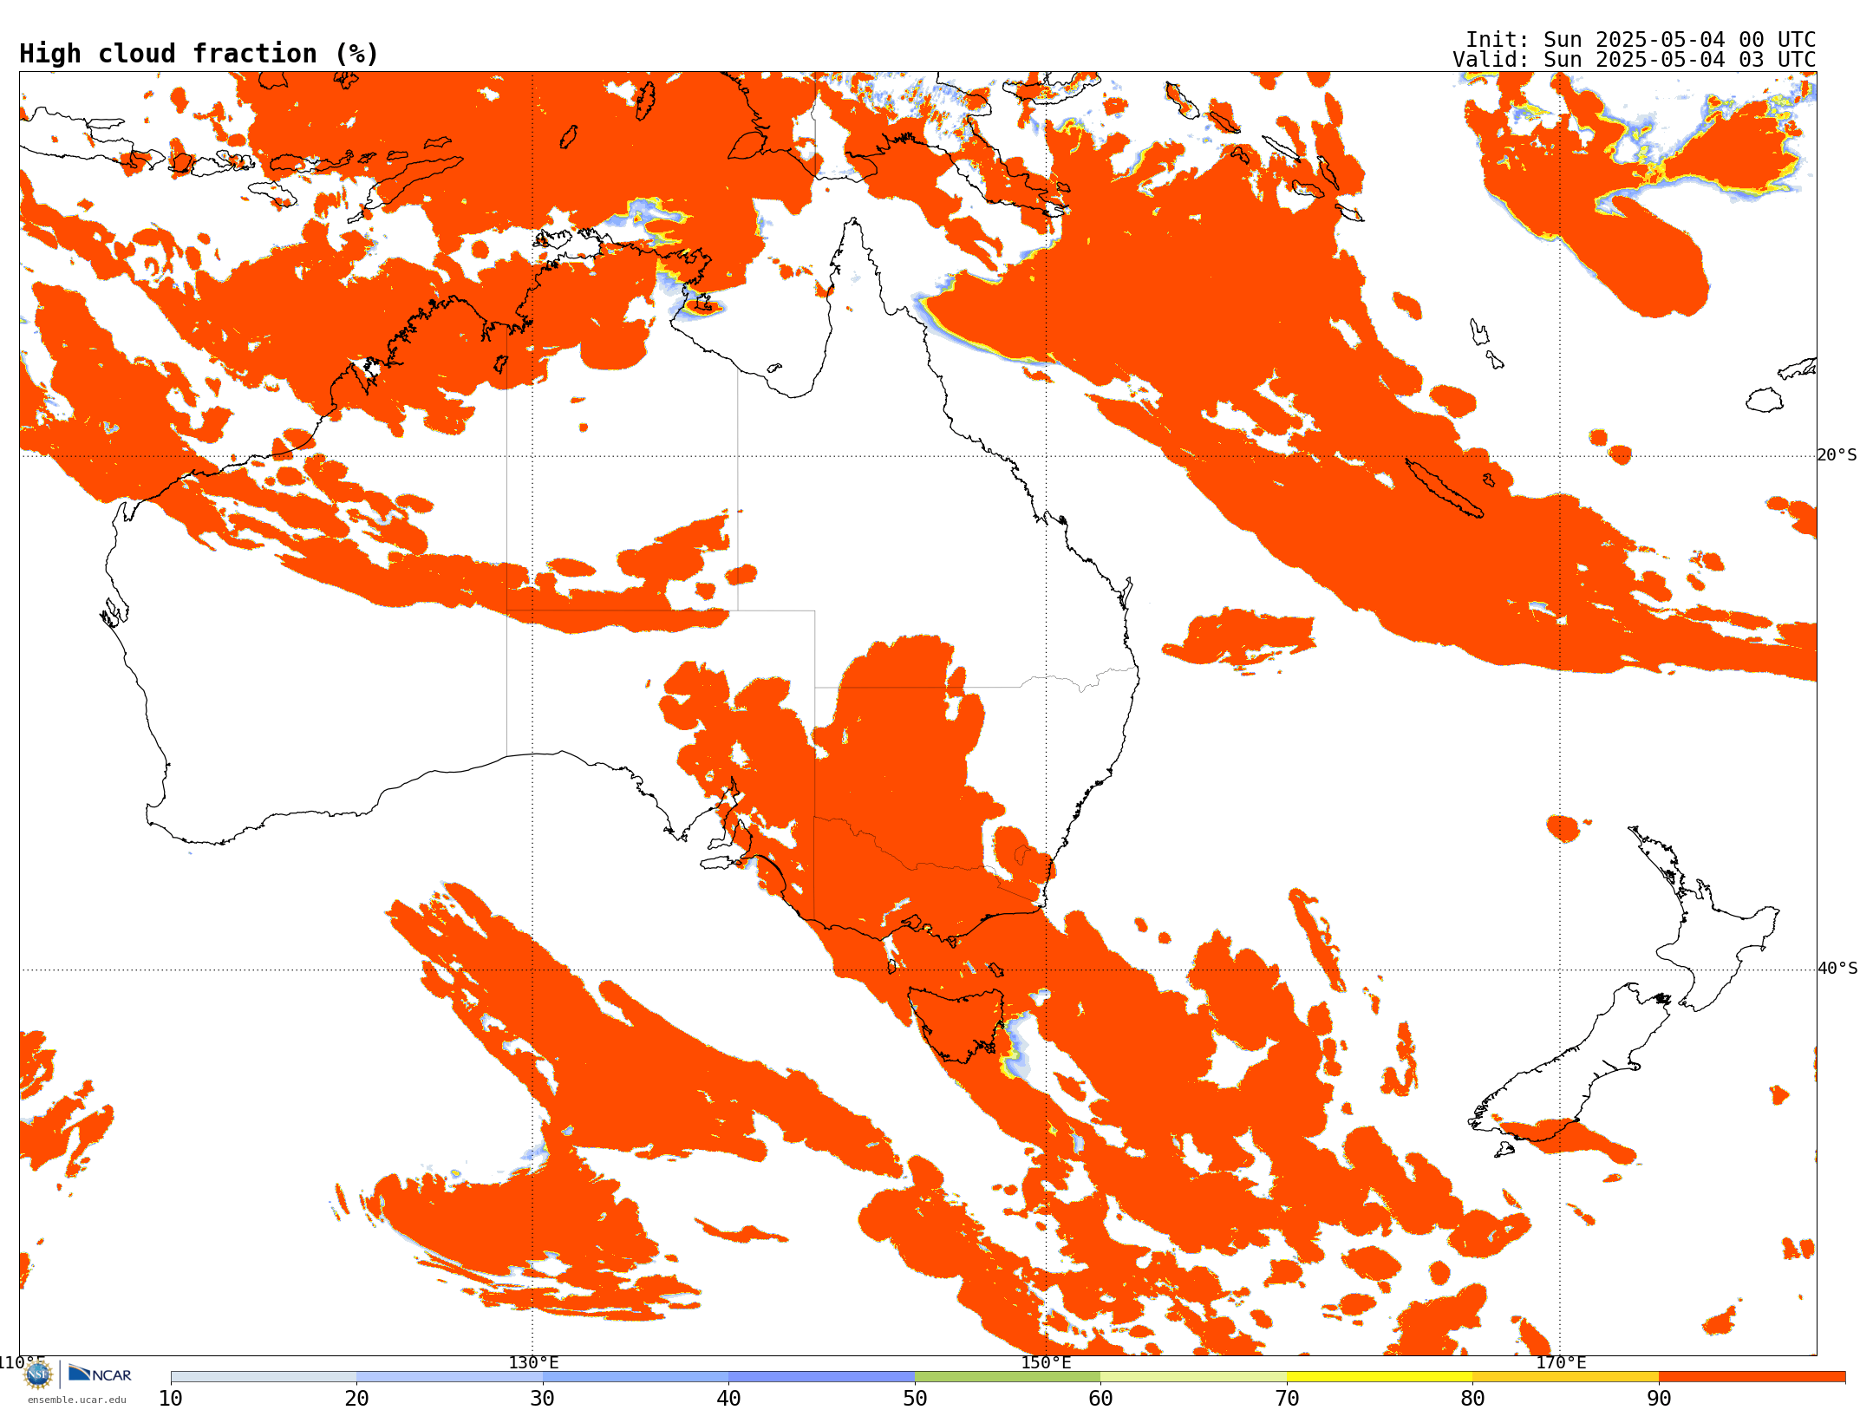Click the 40°S latitude label
The width and height of the screenshot is (1873, 1410).
1837,969
